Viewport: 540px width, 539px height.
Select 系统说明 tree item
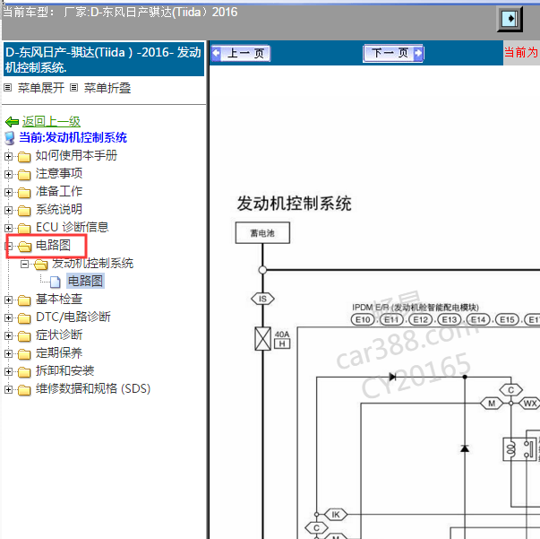[x=59, y=209]
